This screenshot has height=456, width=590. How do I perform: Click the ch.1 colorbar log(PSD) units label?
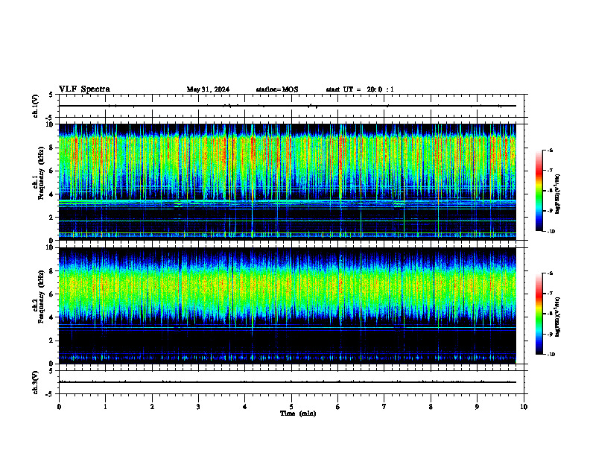coord(558,194)
